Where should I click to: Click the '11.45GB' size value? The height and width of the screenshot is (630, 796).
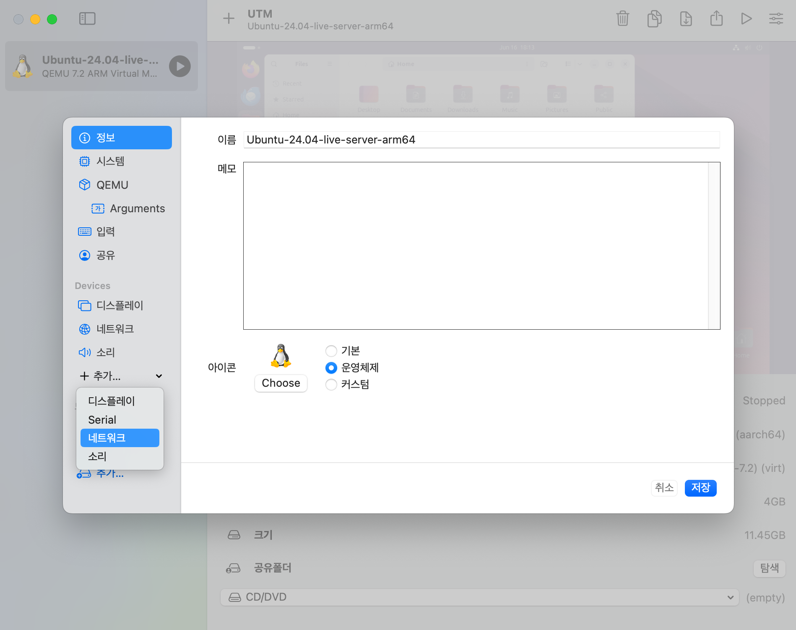[x=765, y=535]
